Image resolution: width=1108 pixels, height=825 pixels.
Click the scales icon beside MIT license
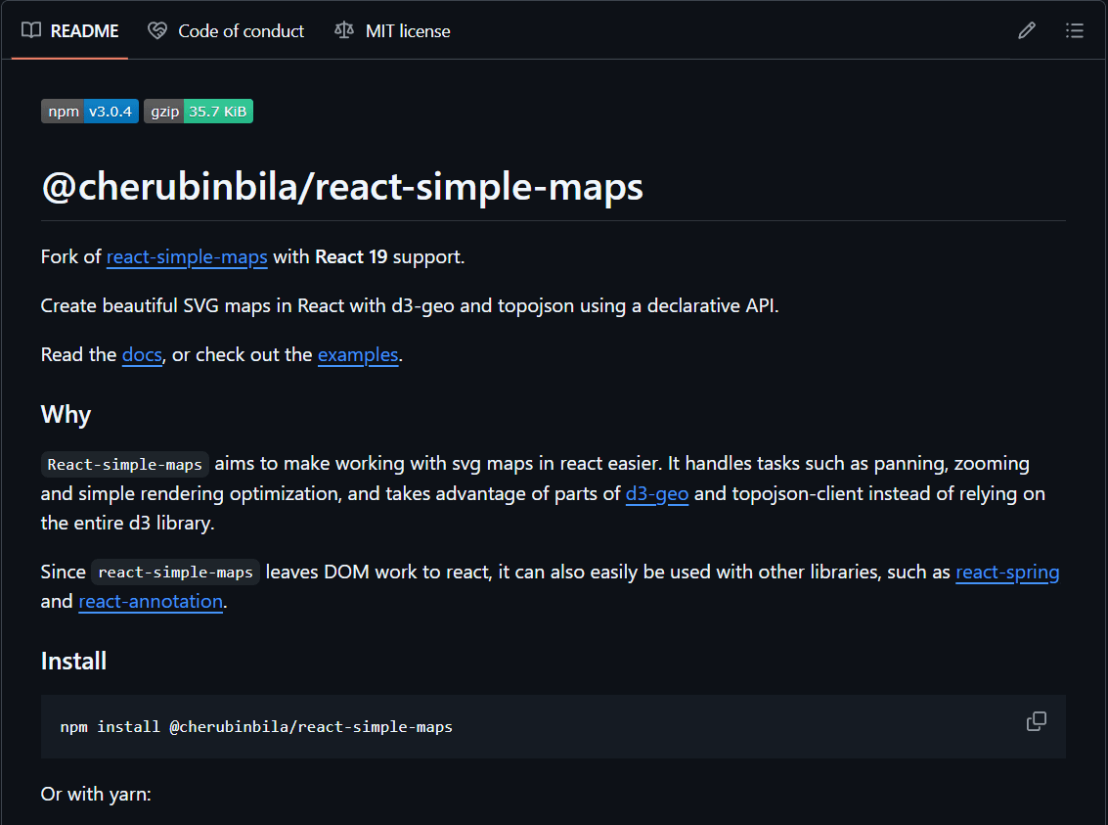[344, 30]
